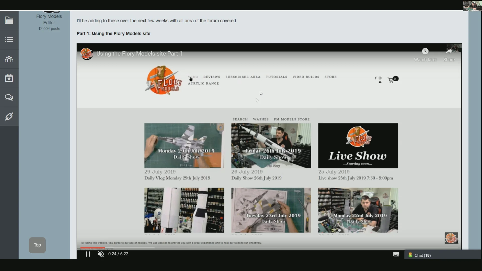Click the Top scroll button
482x271 pixels.
tap(37, 245)
